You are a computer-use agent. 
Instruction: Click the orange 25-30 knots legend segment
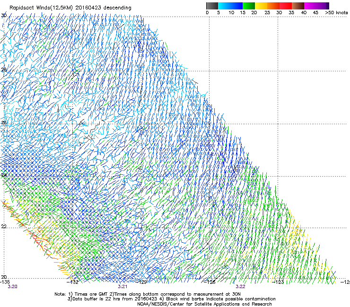tap(273, 6)
